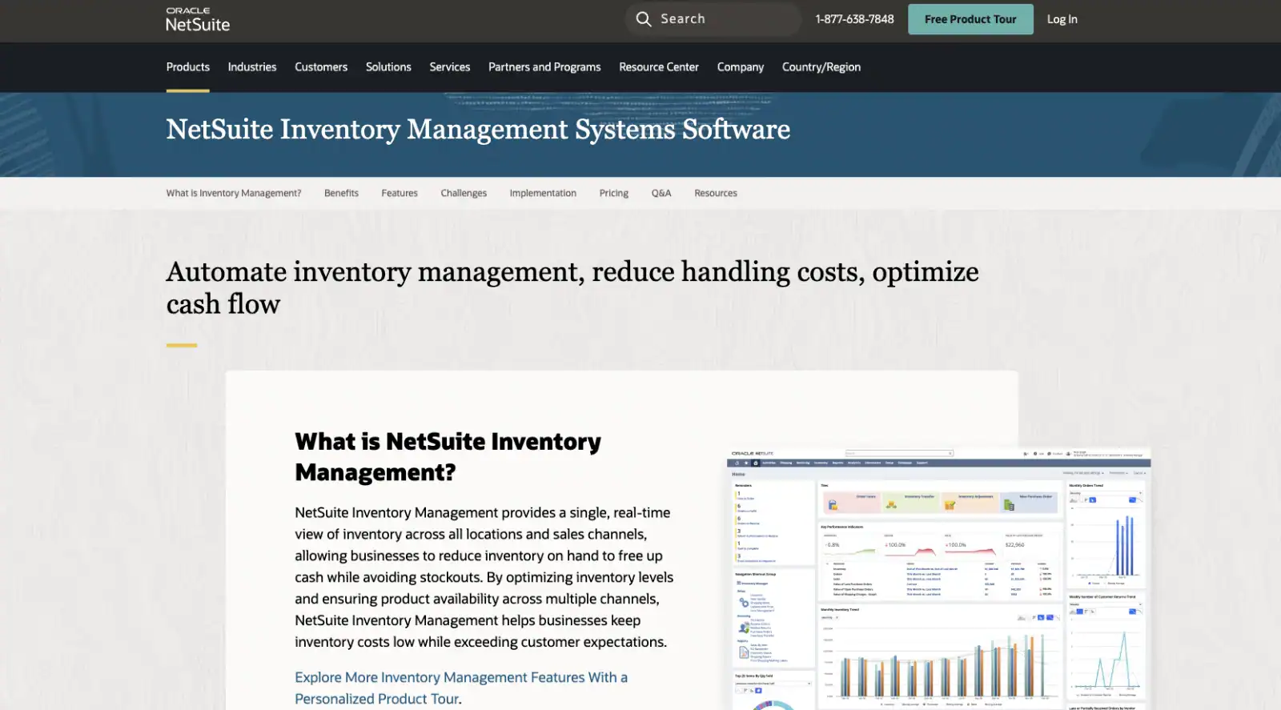The width and height of the screenshot is (1281, 710).
Task: Open the Company menu
Action: click(741, 67)
